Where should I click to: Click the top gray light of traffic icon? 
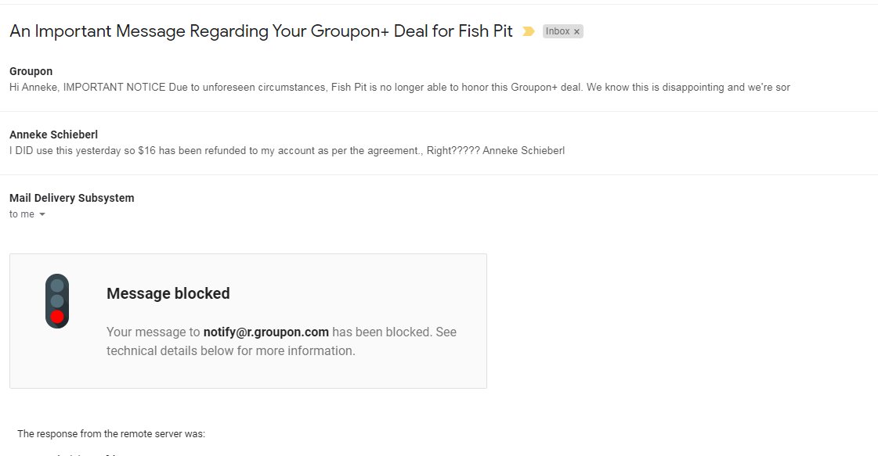57,286
